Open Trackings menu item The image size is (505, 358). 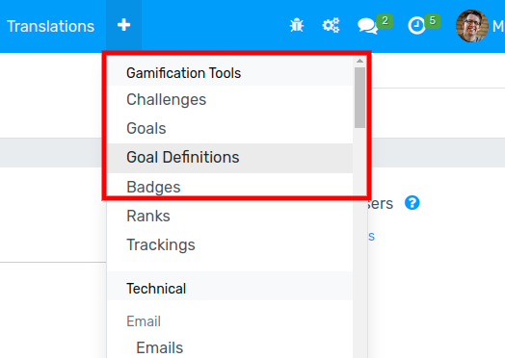pos(230,244)
